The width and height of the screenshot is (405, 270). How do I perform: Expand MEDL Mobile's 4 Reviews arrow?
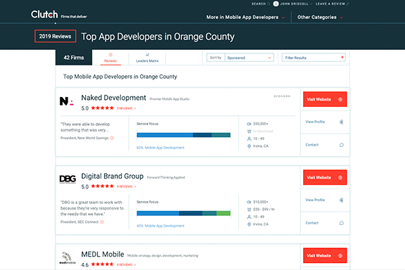[135, 265]
